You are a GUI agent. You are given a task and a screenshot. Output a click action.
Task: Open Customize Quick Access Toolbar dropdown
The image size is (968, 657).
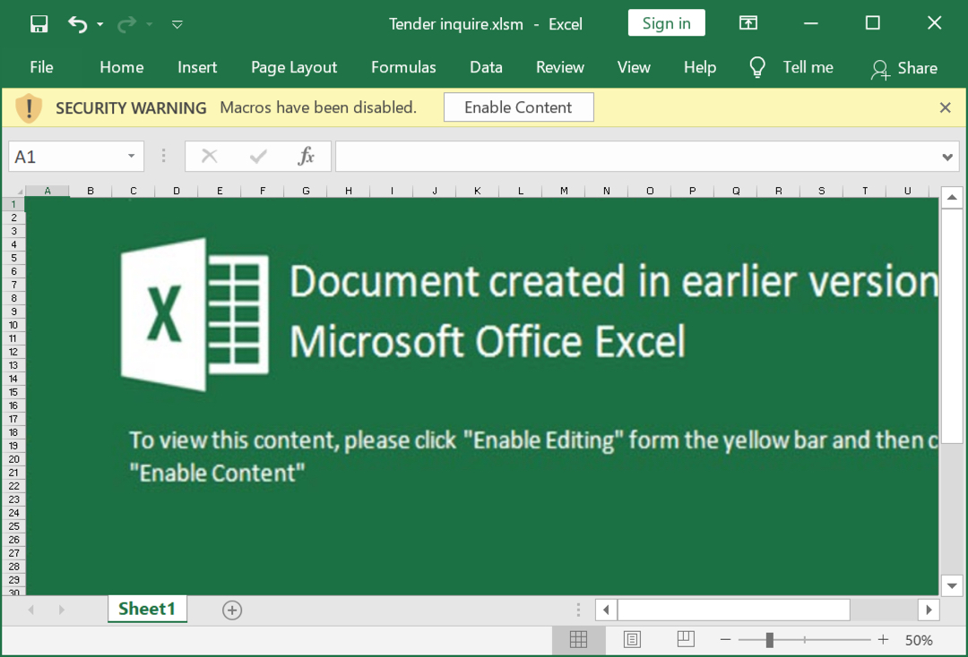point(177,25)
